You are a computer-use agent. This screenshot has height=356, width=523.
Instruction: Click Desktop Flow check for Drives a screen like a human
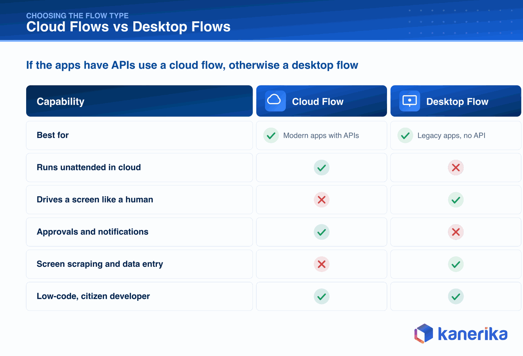click(x=456, y=200)
